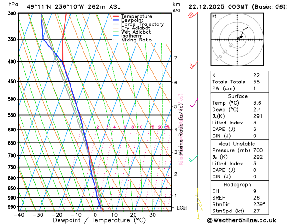Screen dimensions: 290x224
Task: Click the red Temperature line sample in legend
Action: pyautogui.click(x=116, y=16)
